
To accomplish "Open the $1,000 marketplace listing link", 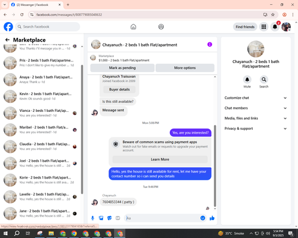I will pyautogui.click(x=124, y=60).
